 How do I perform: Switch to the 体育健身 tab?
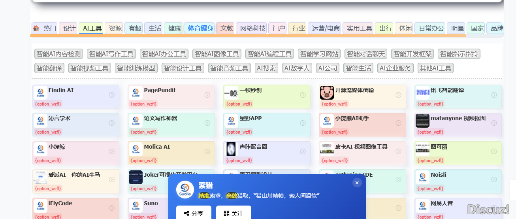point(200,28)
